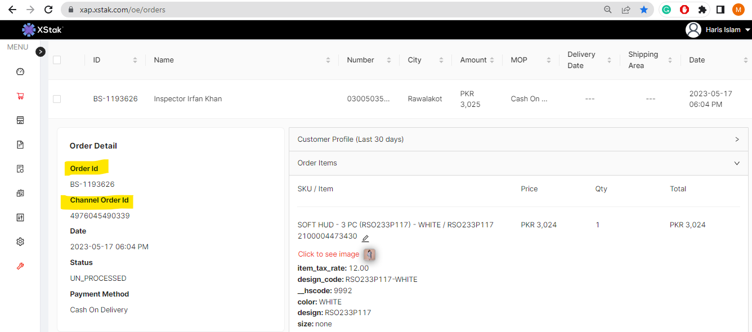Image resolution: width=752 pixels, height=332 pixels.
Task: Click the 'Click to see image' link
Action: click(x=328, y=254)
